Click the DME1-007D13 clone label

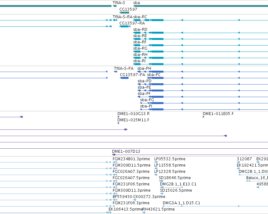click(126, 151)
